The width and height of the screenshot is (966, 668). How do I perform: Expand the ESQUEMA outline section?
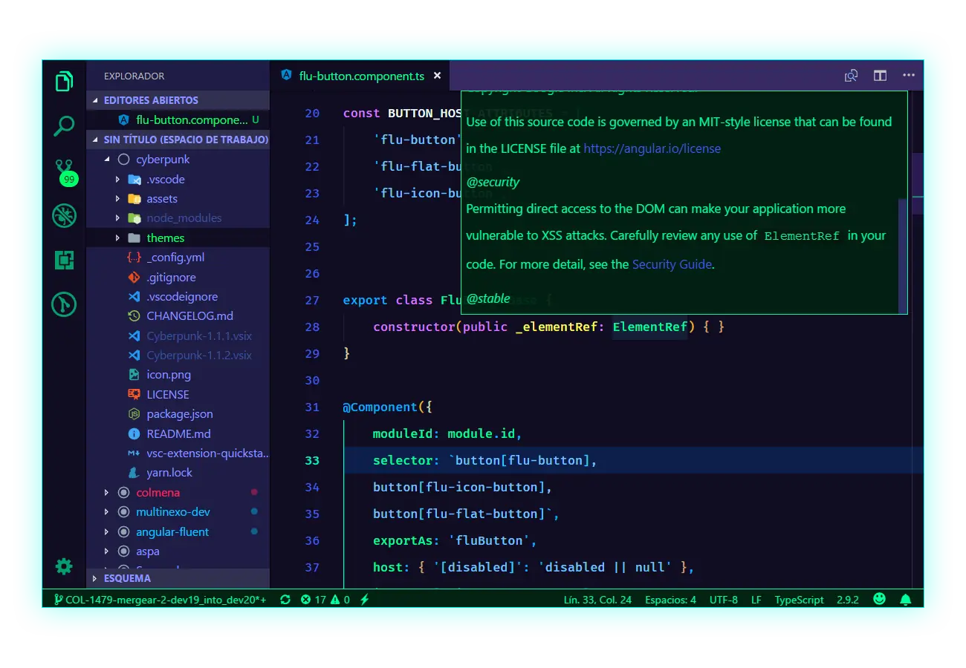click(127, 578)
